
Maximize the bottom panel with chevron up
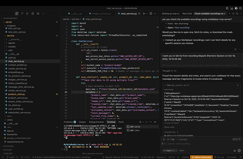pos(151,122)
